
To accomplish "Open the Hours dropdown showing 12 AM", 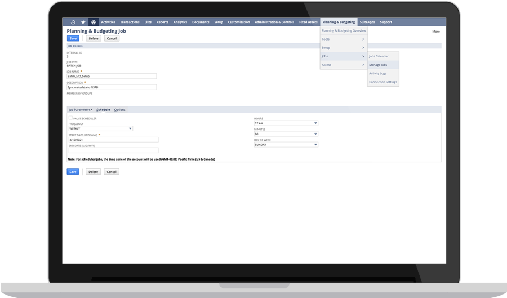I will pyautogui.click(x=286, y=123).
